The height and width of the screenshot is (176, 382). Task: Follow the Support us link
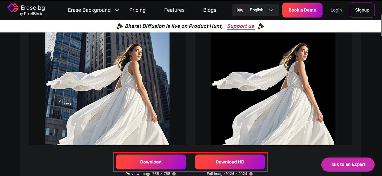point(241,26)
